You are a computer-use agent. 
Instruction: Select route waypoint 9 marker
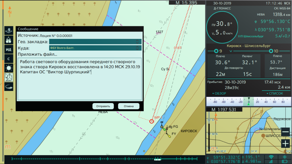tap(216, 51)
